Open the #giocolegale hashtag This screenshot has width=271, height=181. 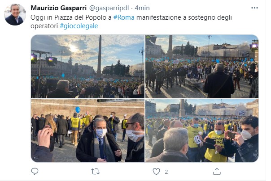tap(79, 26)
